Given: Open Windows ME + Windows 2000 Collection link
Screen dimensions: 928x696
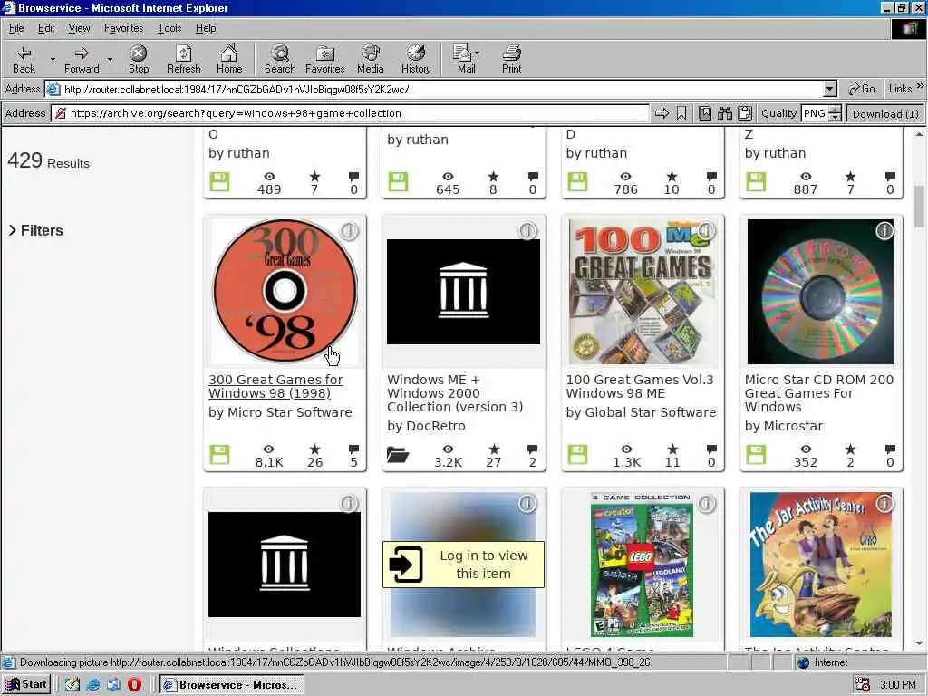Looking at the screenshot, I should click(x=455, y=393).
